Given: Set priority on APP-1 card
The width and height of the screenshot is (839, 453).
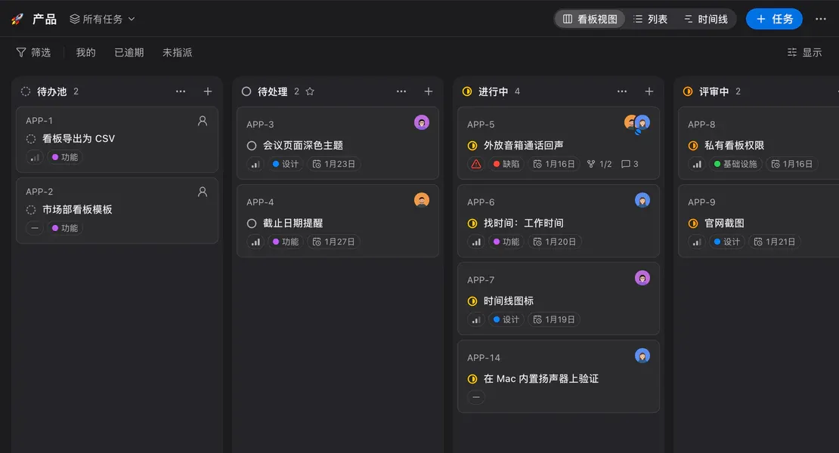Looking at the screenshot, I should [x=35, y=157].
